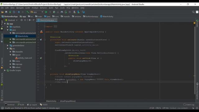Click the bottombarapp breadcrumb folder
The height and width of the screenshot is (112, 199).
click(90, 16)
